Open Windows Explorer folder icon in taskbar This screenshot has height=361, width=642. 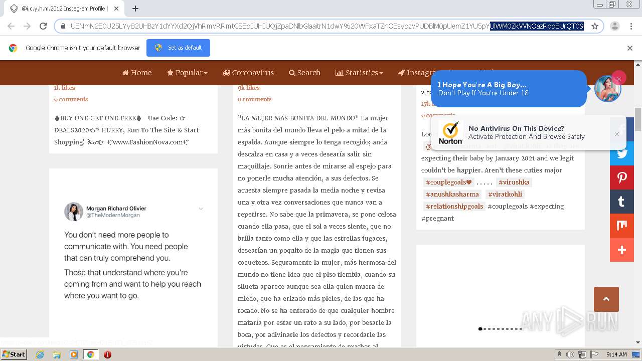57,354
